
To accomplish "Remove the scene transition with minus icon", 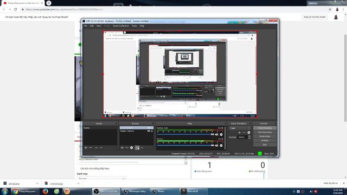I will click(244, 132).
